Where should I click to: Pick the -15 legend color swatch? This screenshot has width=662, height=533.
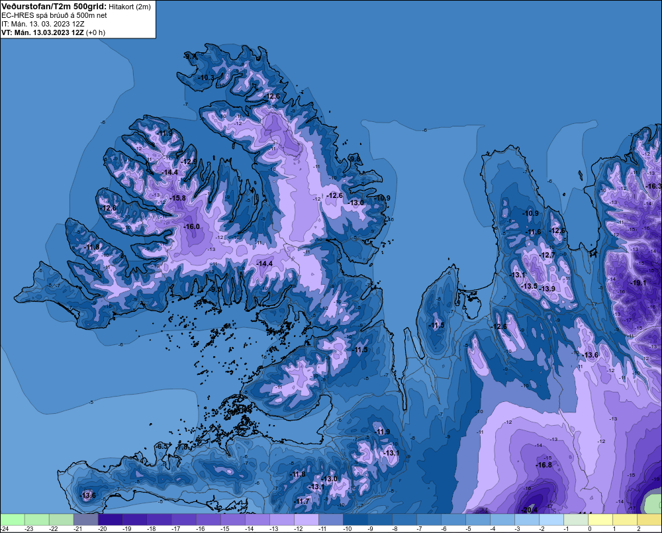pyautogui.click(x=233, y=519)
